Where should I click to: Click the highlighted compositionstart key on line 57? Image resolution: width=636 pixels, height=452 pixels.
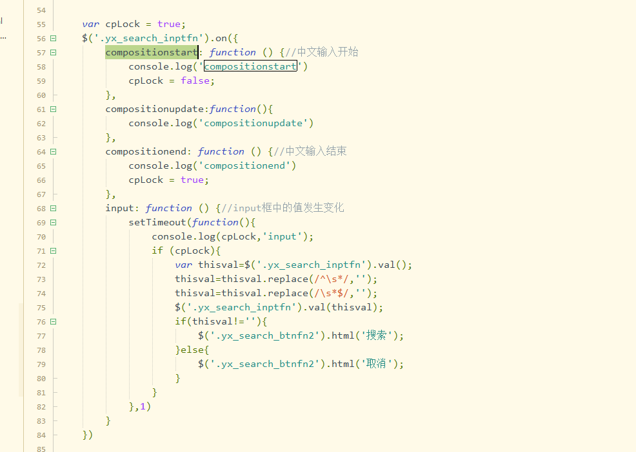152,52
